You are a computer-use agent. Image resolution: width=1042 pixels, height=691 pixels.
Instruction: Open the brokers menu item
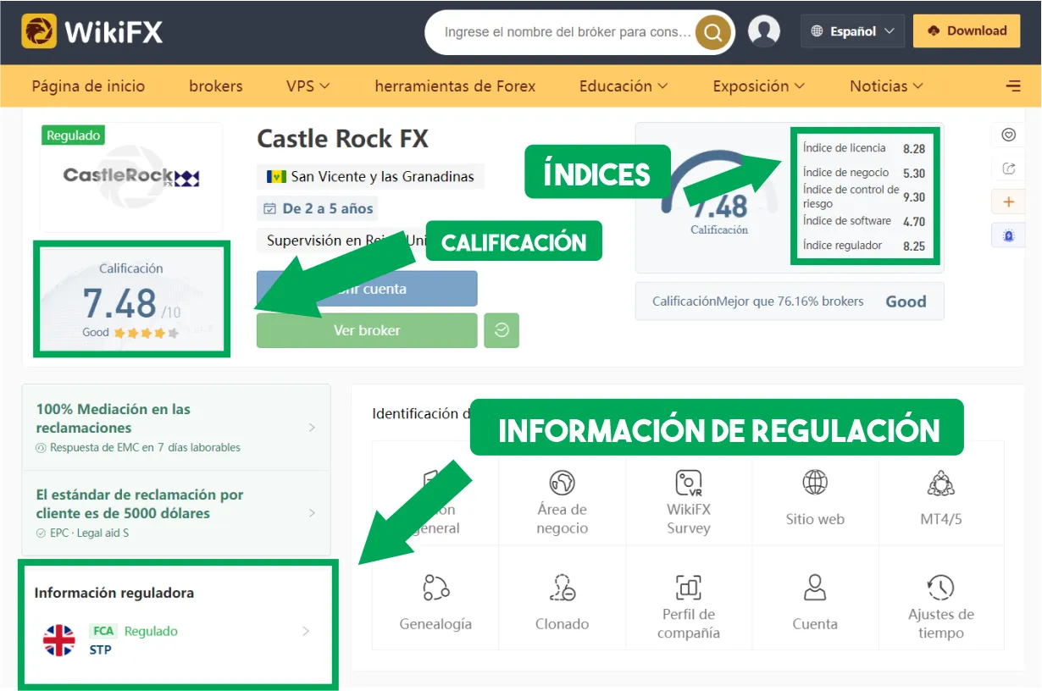point(215,86)
